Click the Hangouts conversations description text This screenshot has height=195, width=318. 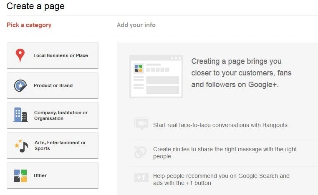[x=220, y=125]
